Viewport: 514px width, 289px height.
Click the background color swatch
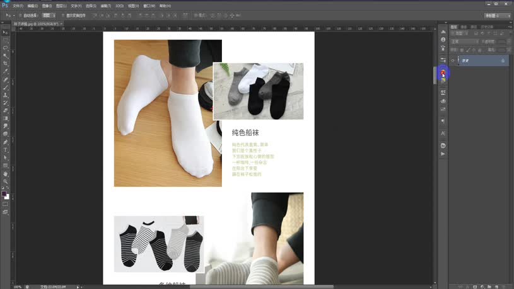7,196
